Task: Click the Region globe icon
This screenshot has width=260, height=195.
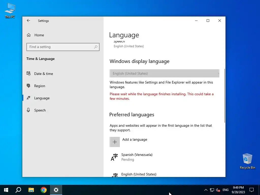Action: (28, 86)
